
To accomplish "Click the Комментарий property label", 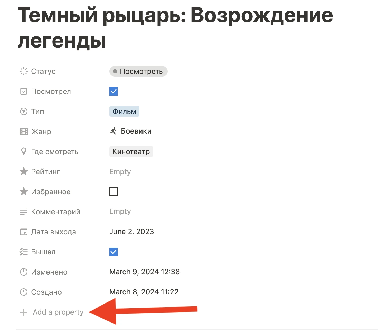I will [x=56, y=212].
